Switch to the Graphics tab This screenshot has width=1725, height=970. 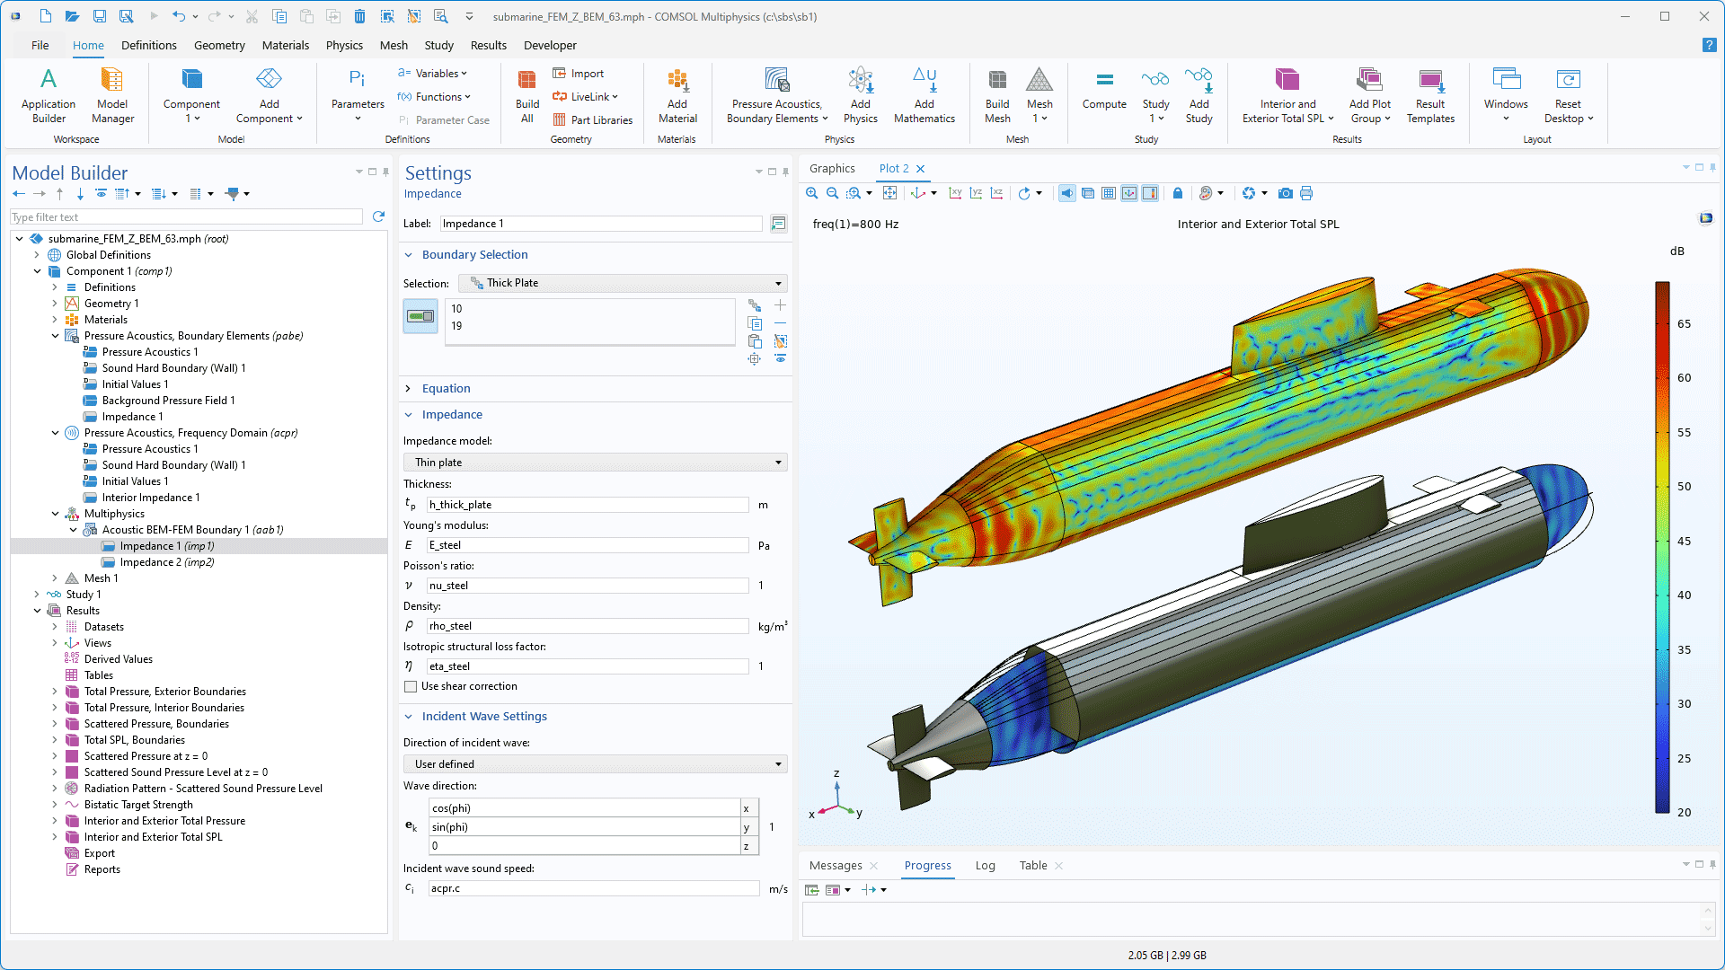click(x=832, y=168)
